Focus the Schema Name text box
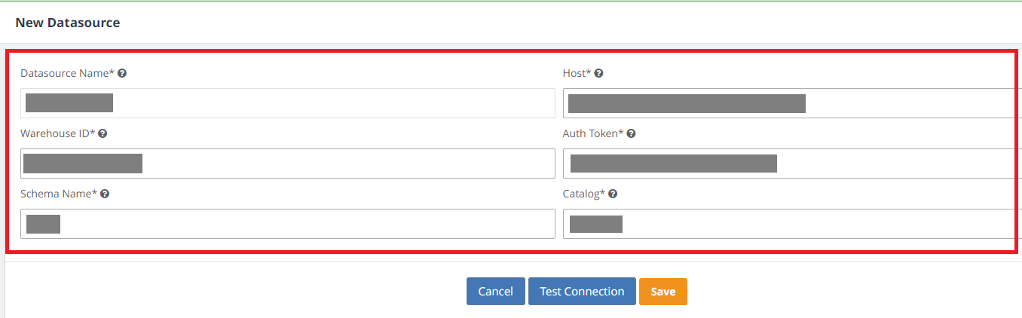The image size is (1022, 318). click(301, 224)
